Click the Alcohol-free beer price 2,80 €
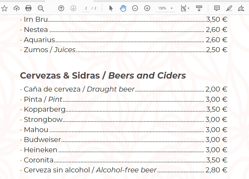 (x=216, y=170)
